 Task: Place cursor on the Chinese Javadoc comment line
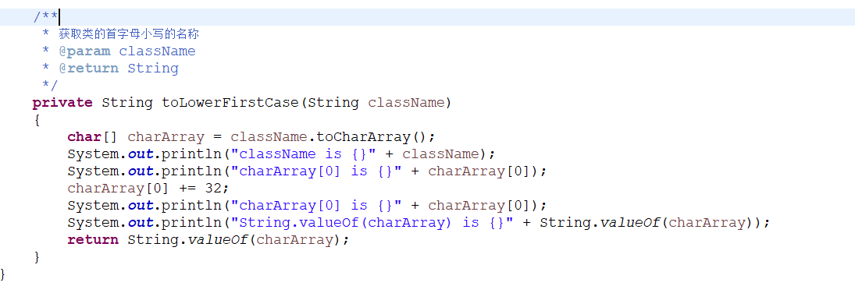129,34
